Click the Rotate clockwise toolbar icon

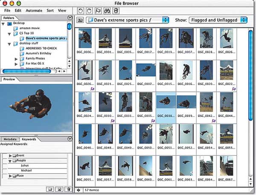pos(89,11)
